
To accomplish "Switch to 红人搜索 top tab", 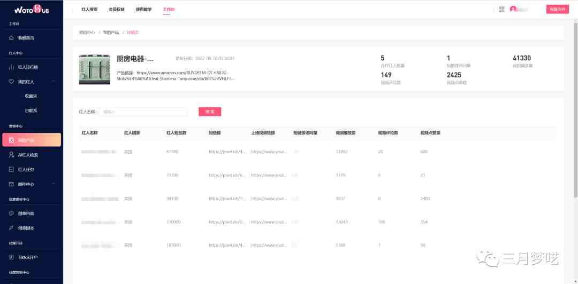I will pyautogui.click(x=89, y=10).
